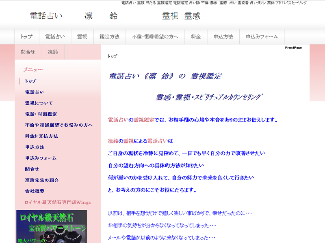This screenshot has height=243, width=325.
Task: Click the pink 凛鈴 link in second paragraph
Action: [113, 141]
